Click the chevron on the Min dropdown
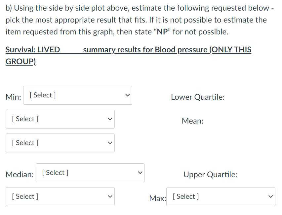The height and width of the screenshot is (215, 282). [x=128, y=95]
